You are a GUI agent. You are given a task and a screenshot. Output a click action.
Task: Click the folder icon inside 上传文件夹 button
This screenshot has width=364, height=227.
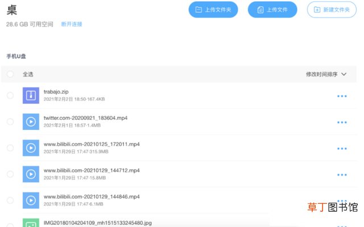click(198, 10)
